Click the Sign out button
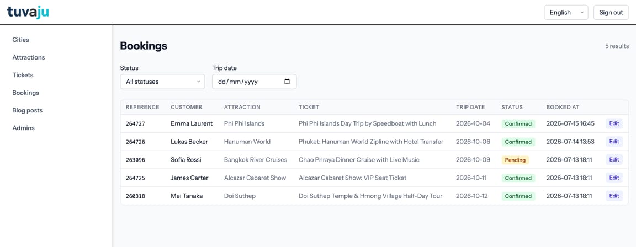Screen dimensions: 636x247 click(611, 13)
